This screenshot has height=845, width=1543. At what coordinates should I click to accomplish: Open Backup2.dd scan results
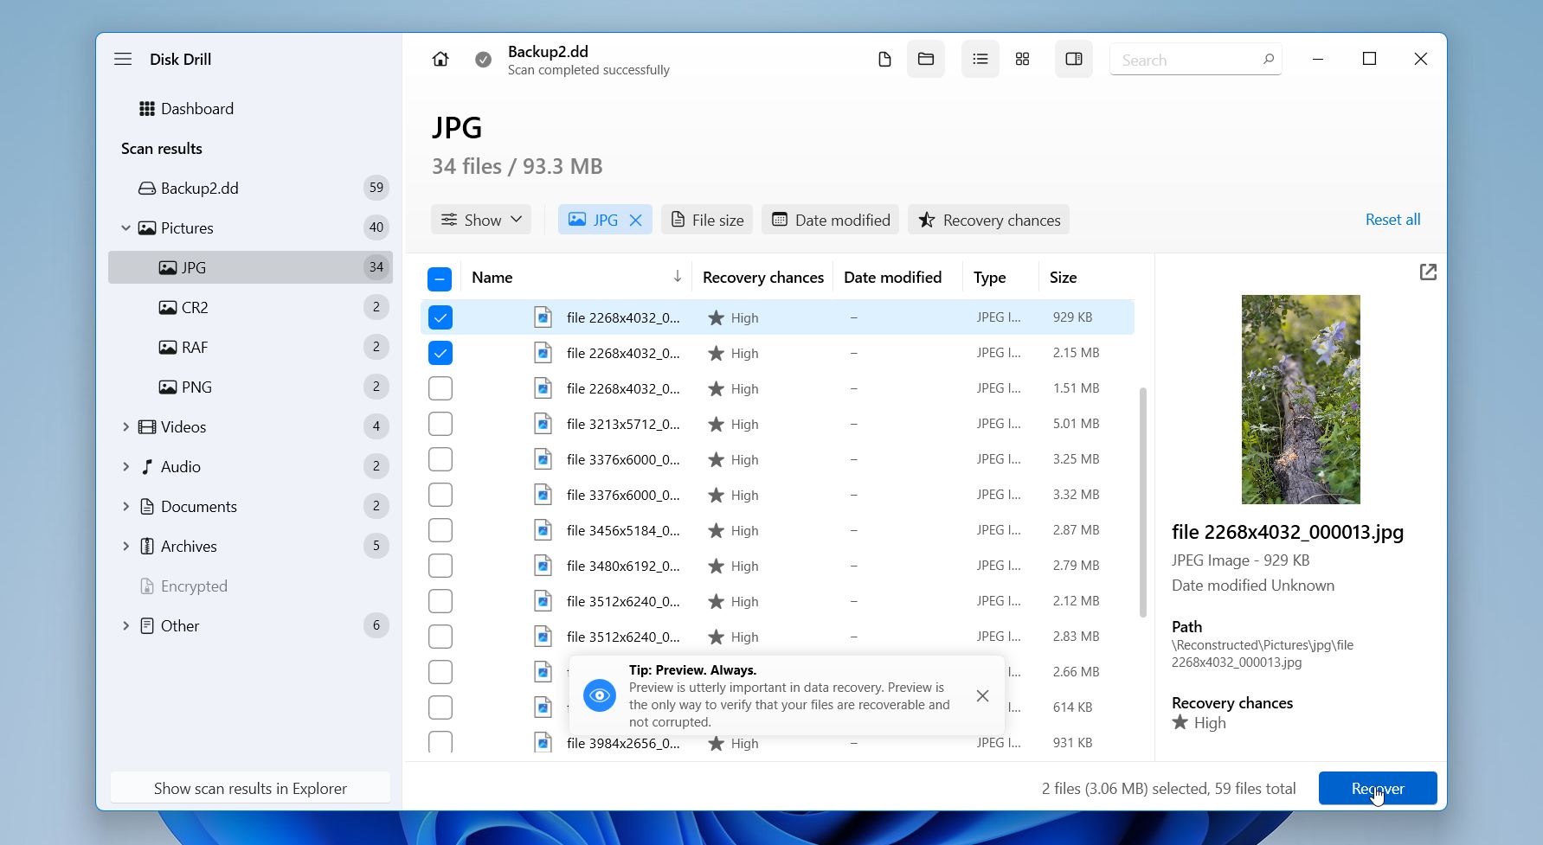coord(250,188)
